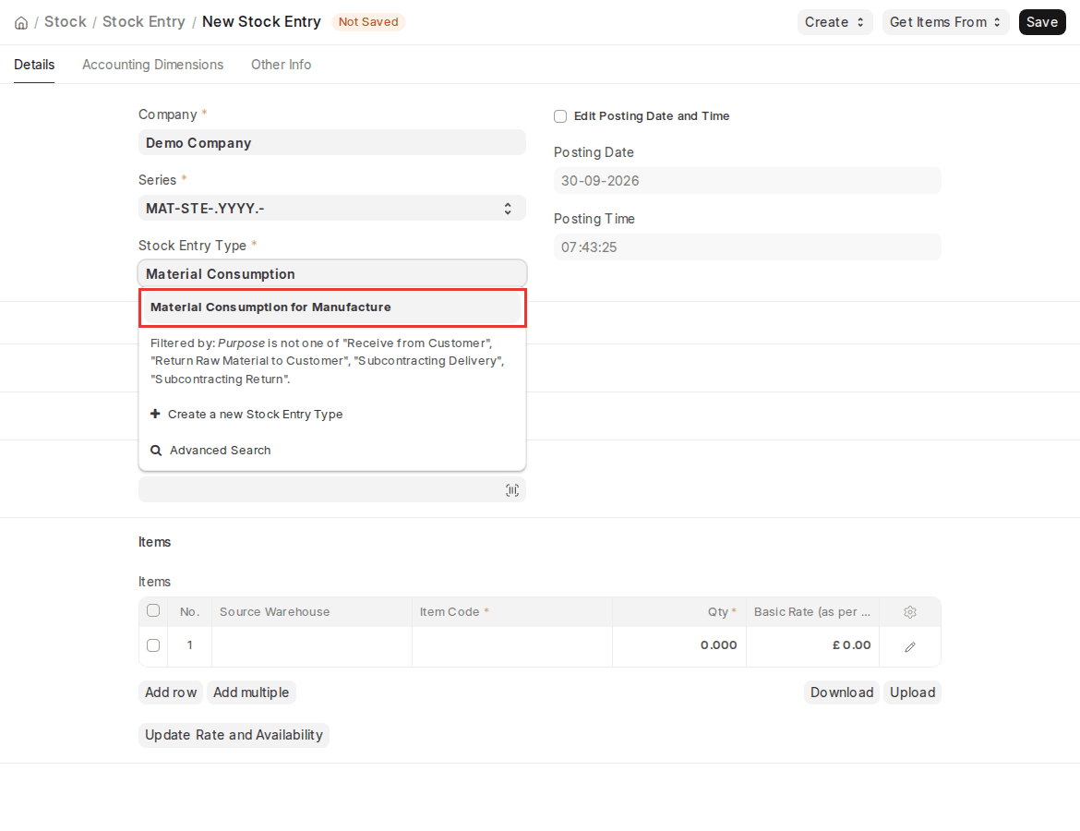Navigate to Stock breadcrumb
Image resolution: width=1080 pixels, height=831 pixels.
tap(66, 22)
